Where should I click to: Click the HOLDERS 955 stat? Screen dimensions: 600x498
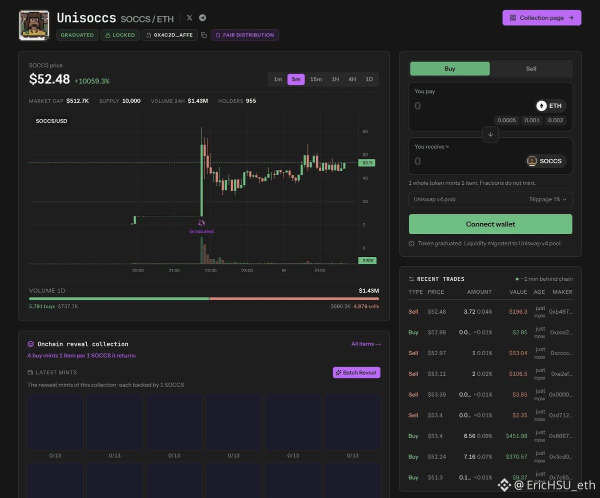(237, 101)
